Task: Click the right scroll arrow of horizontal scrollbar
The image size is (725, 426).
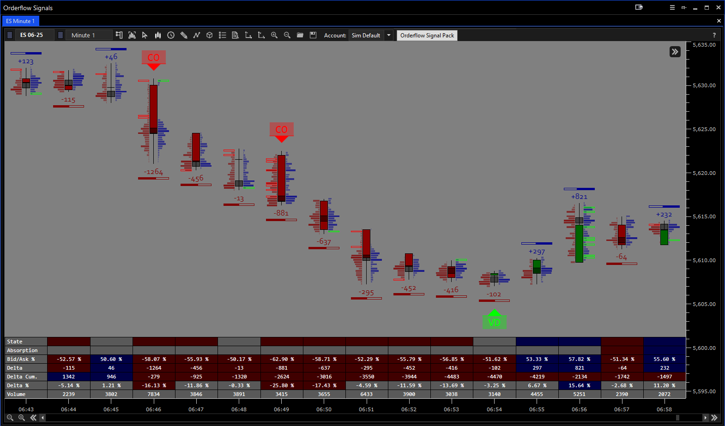Action: tap(705, 418)
